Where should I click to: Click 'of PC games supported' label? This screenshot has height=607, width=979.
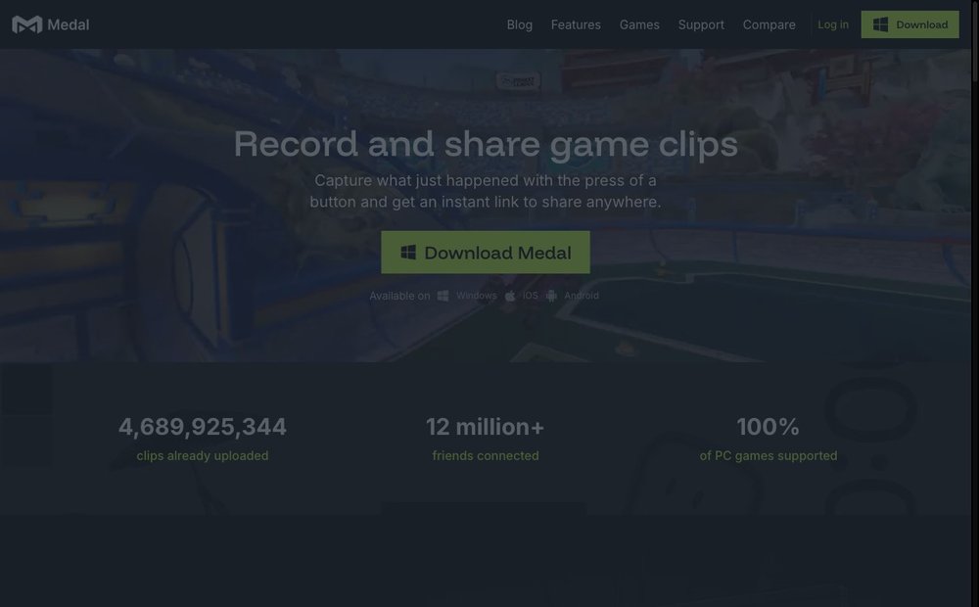coord(768,456)
